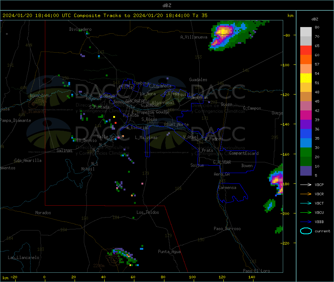
Task: Click the 'dBZ' label above color scale
Action: click(x=315, y=19)
